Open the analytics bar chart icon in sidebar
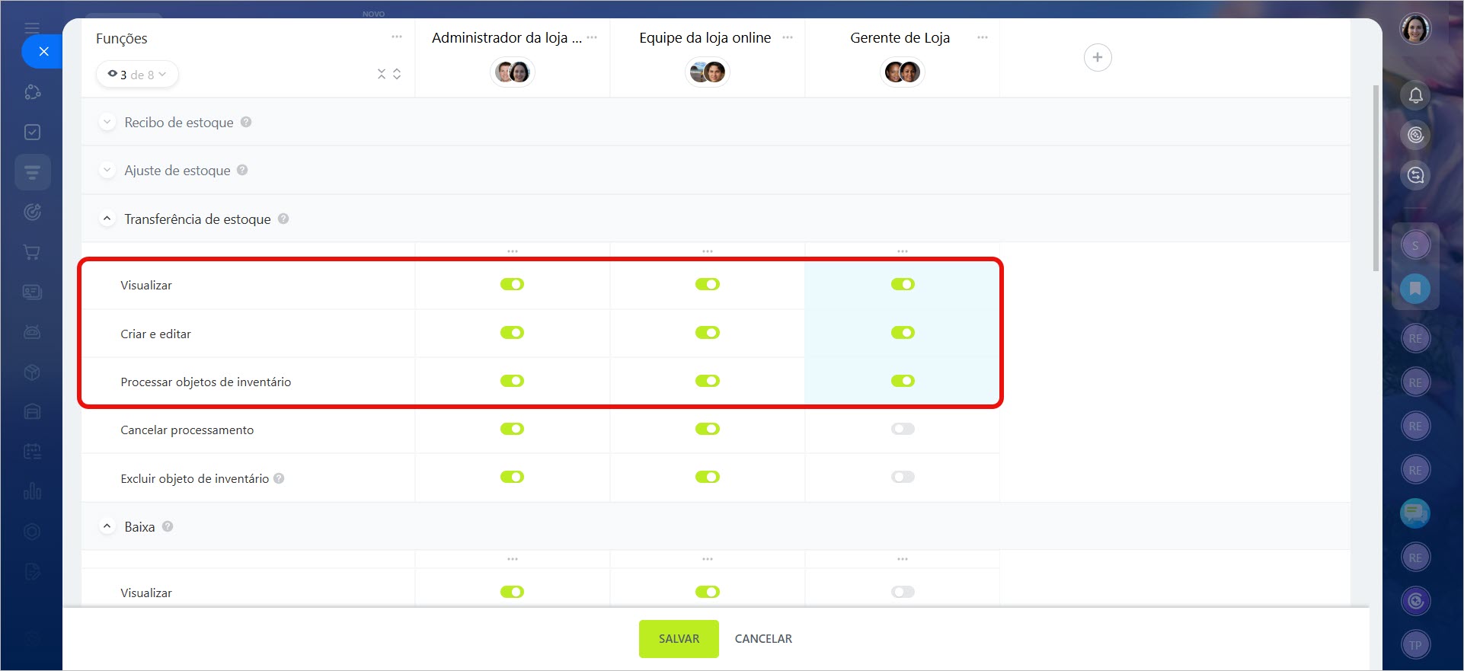 [x=32, y=491]
